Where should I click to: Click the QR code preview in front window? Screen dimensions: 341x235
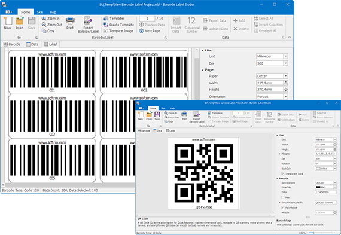204,173
